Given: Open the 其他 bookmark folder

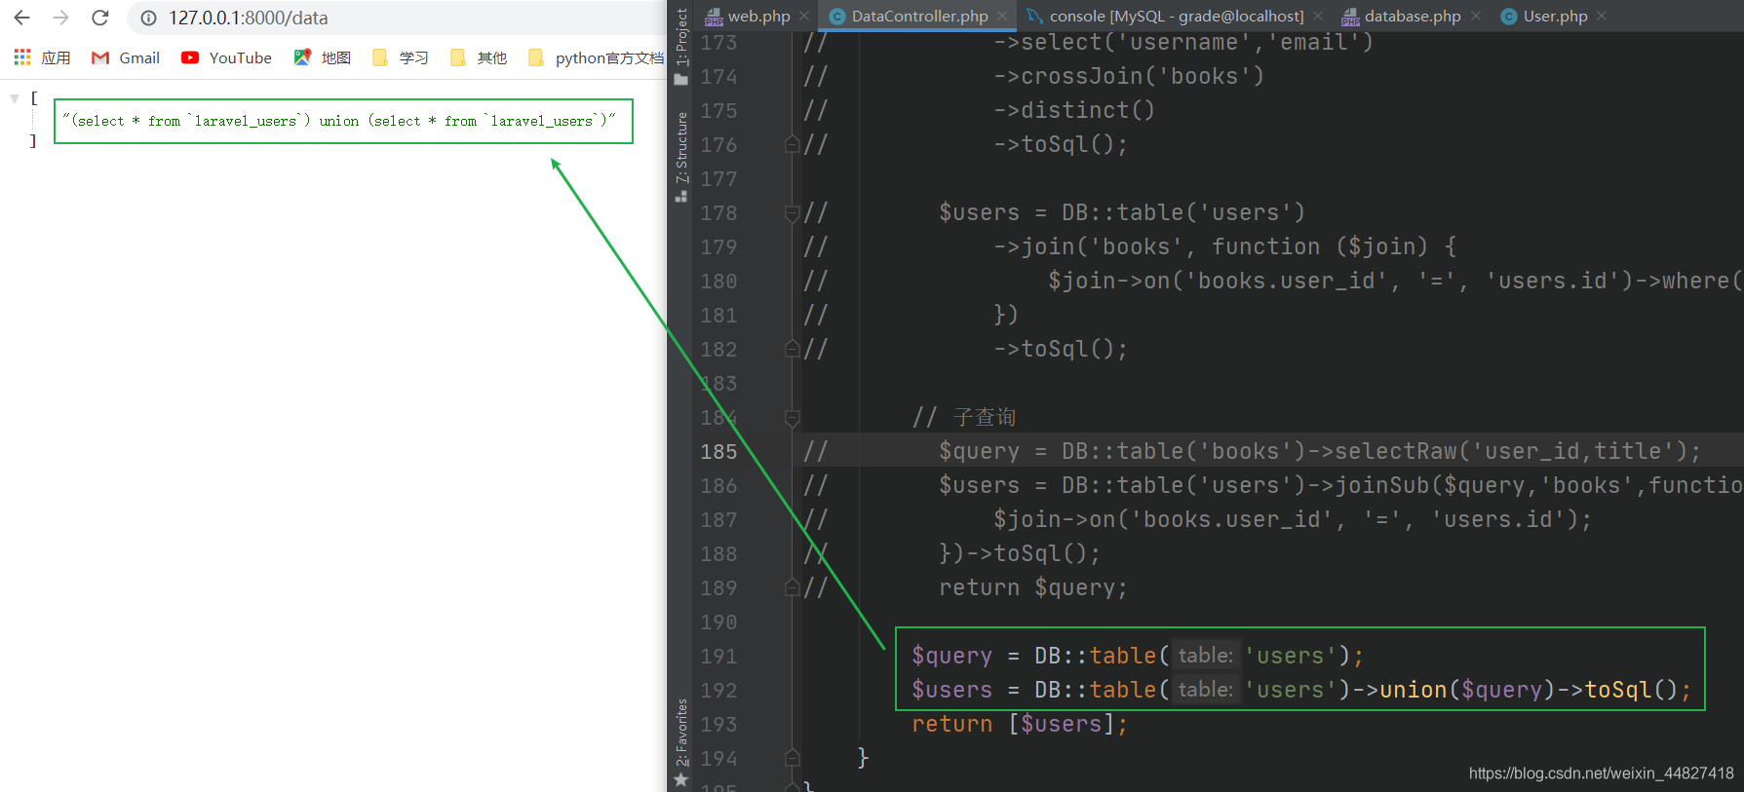Looking at the screenshot, I should coord(479,57).
